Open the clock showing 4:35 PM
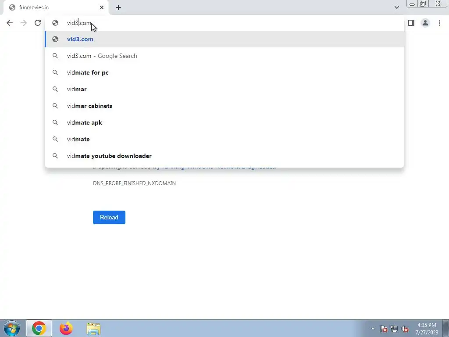449x337 pixels. click(x=427, y=329)
